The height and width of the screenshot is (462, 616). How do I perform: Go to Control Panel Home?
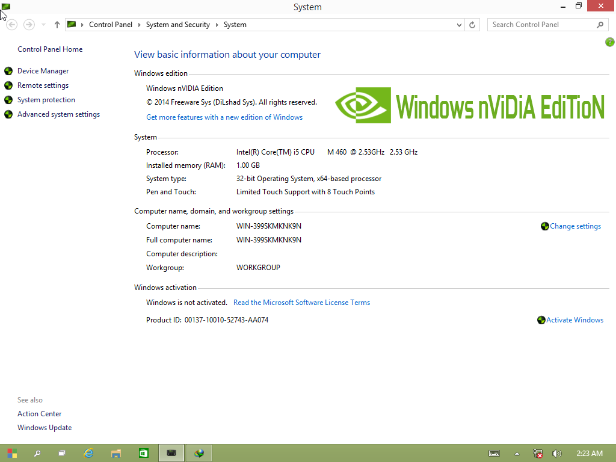coord(50,49)
